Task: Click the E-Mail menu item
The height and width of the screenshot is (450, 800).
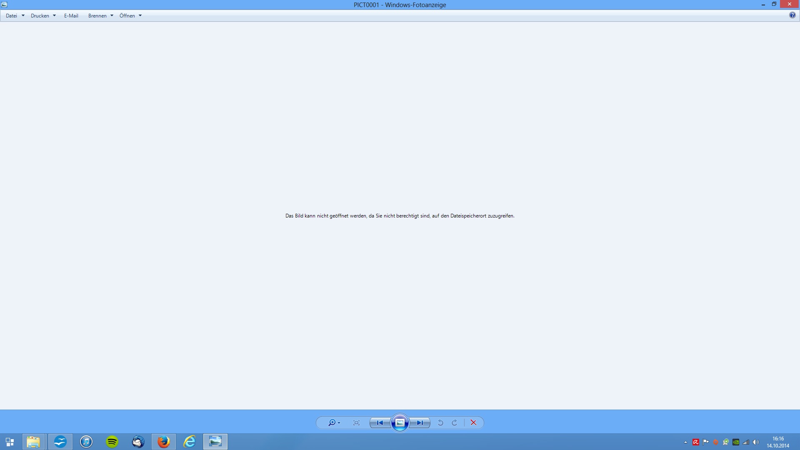Action: [x=71, y=16]
